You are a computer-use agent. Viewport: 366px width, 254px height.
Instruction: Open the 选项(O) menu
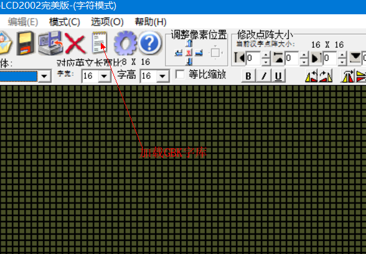coord(107,22)
